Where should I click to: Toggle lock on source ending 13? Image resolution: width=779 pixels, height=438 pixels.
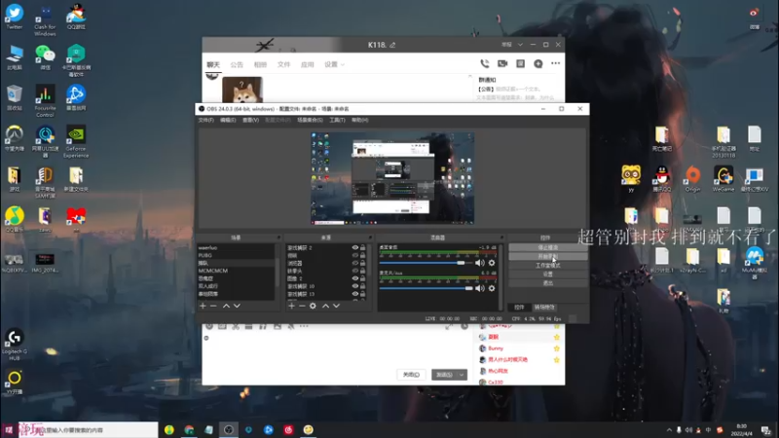pos(362,294)
